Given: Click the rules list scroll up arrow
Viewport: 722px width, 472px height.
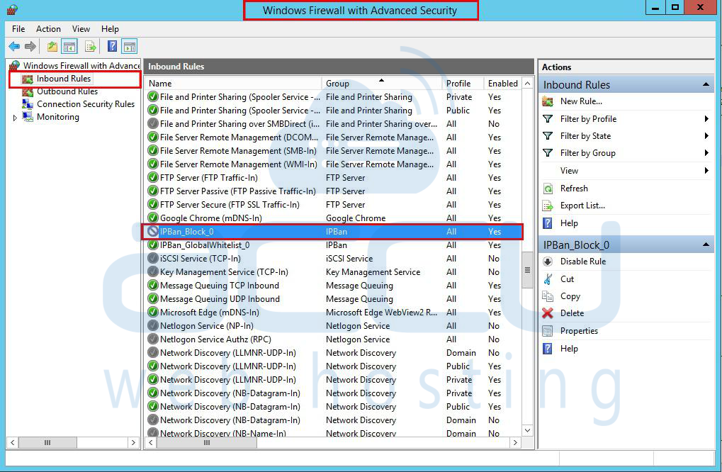Looking at the screenshot, I should pos(528,84).
